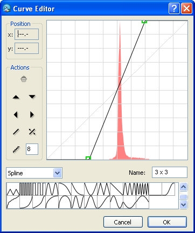
Task: Choose the W-shaped wave preset thumbnail
Action: coord(78,202)
